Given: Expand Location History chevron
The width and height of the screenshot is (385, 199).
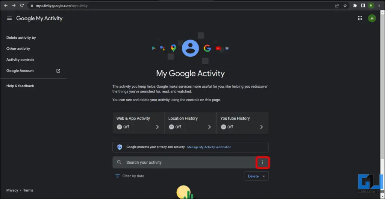Looking at the screenshot, I should click(209, 127).
